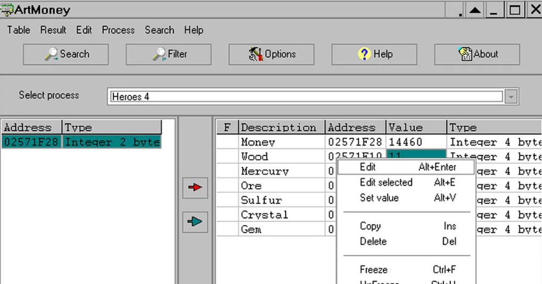The image size is (542, 284).
Task: Open the Edit menu in menu bar
Action: click(x=84, y=30)
